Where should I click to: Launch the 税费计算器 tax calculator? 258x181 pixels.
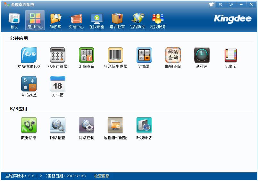(x=58, y=55)
